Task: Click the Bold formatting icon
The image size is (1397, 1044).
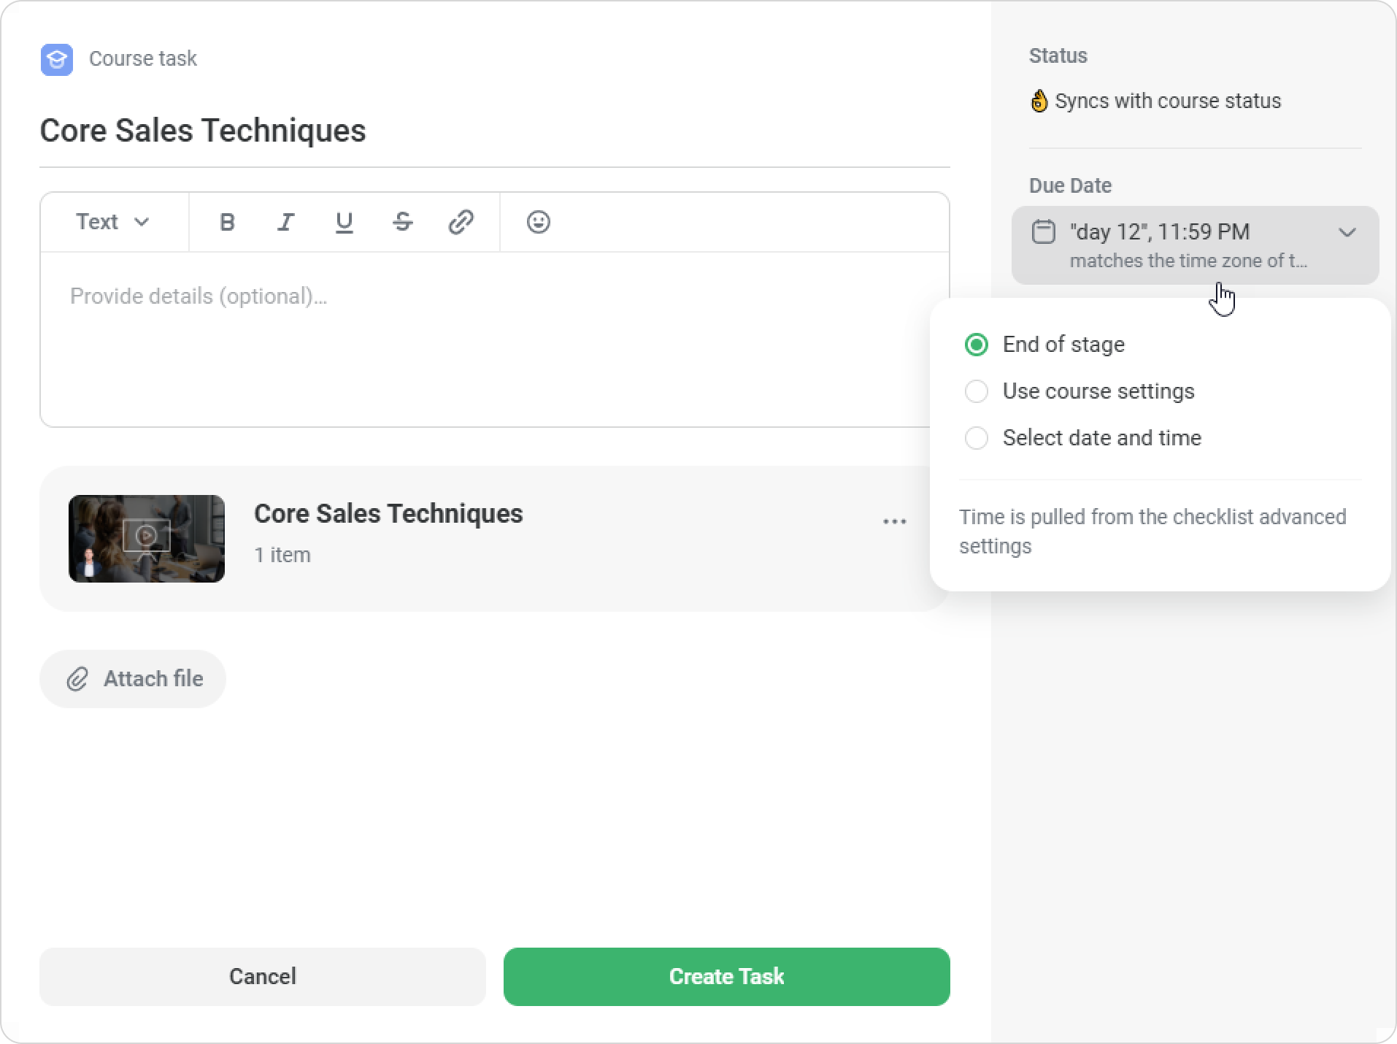Action: (227, 222)
